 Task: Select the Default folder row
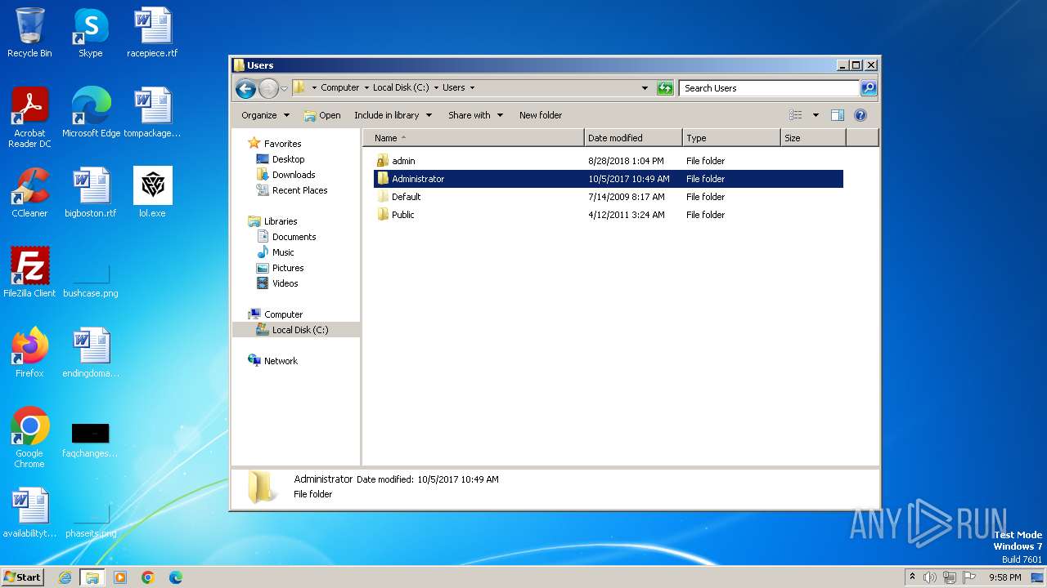(609, 197)
